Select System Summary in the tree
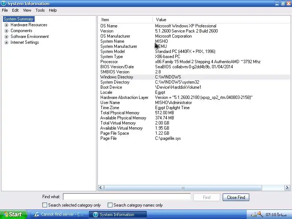Viewport: 292px width, 219px height. [x=19, y=19]
